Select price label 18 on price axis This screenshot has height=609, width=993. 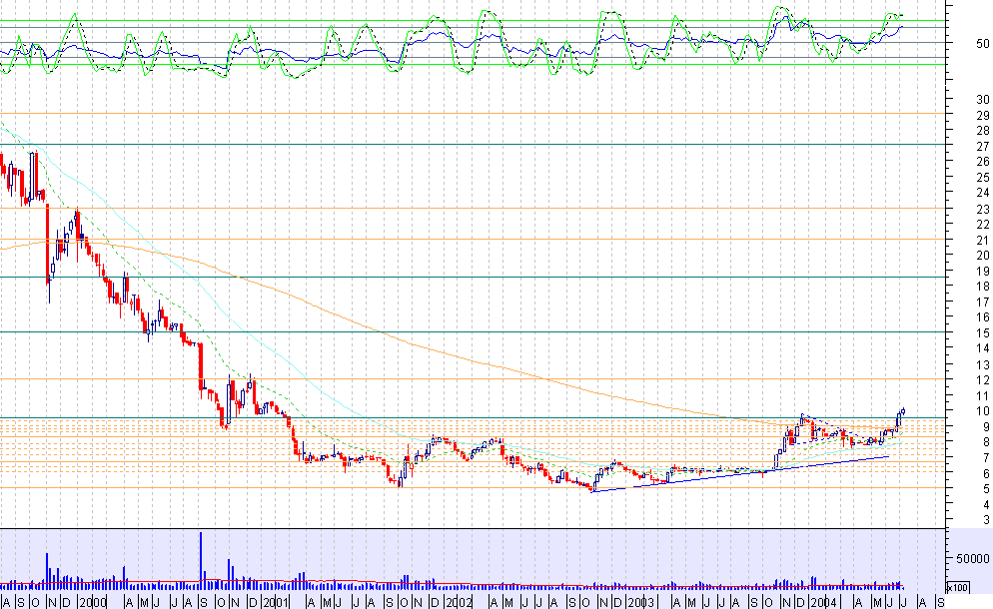[x=983, y=287]
